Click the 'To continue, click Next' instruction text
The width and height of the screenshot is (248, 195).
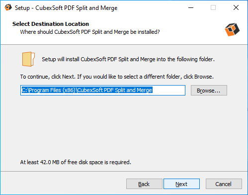[x=117, y=77]
